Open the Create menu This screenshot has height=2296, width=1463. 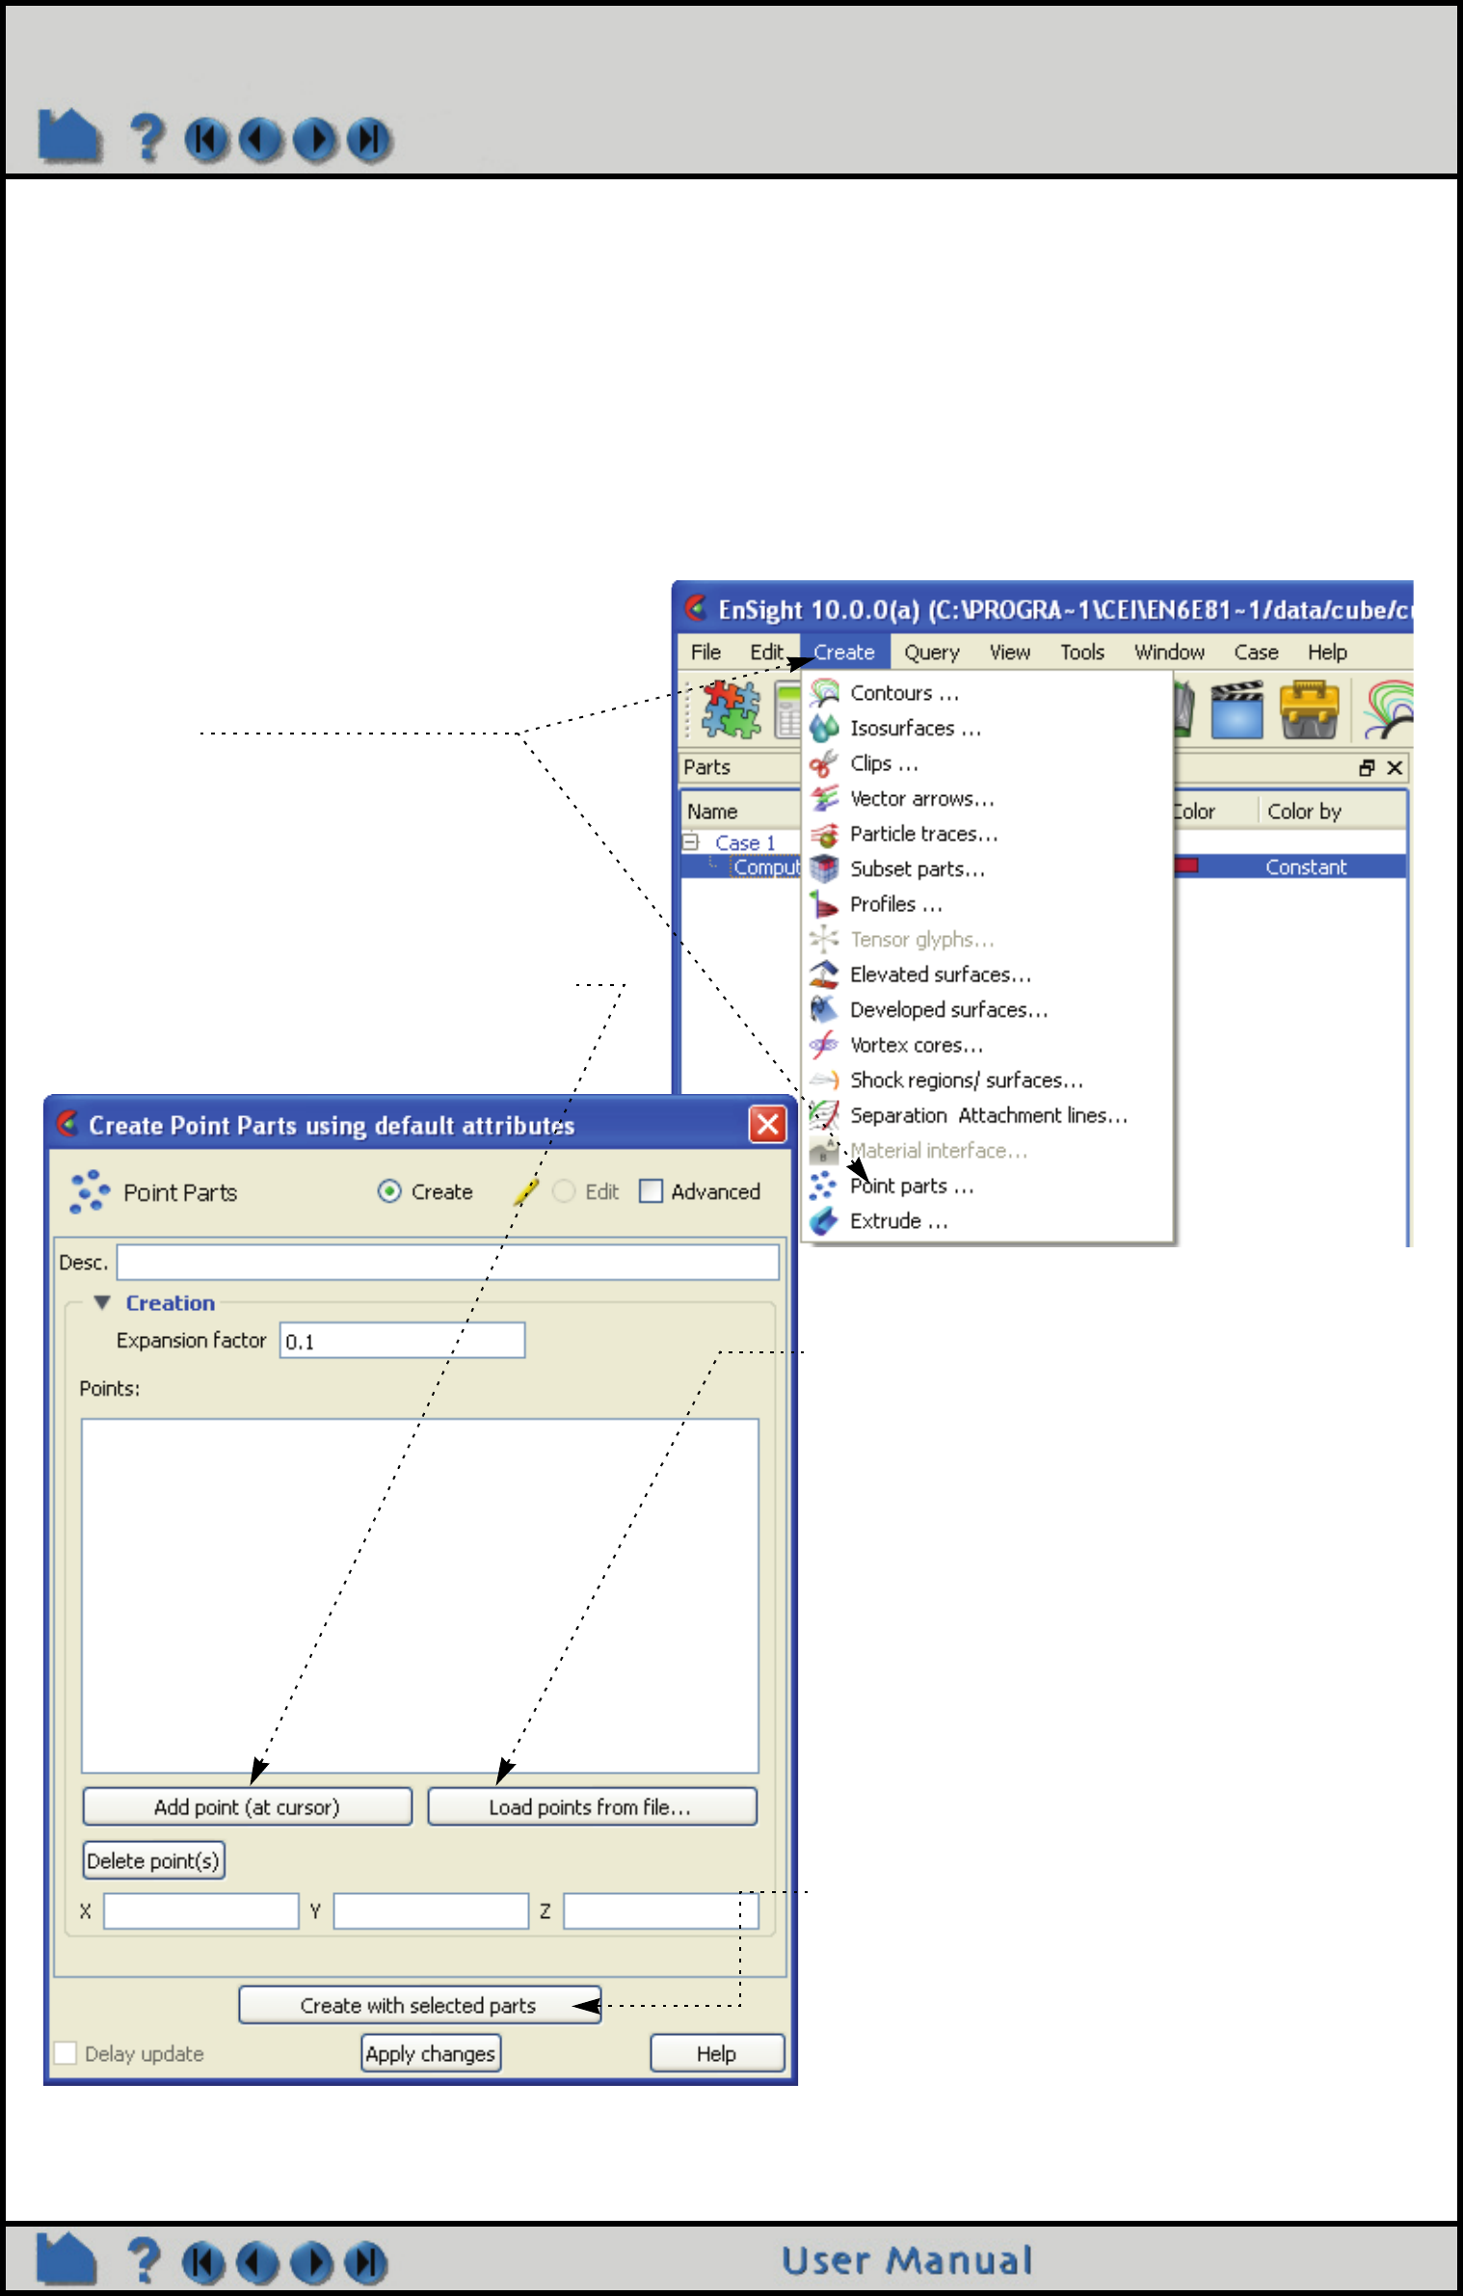[x=844, y=653]
